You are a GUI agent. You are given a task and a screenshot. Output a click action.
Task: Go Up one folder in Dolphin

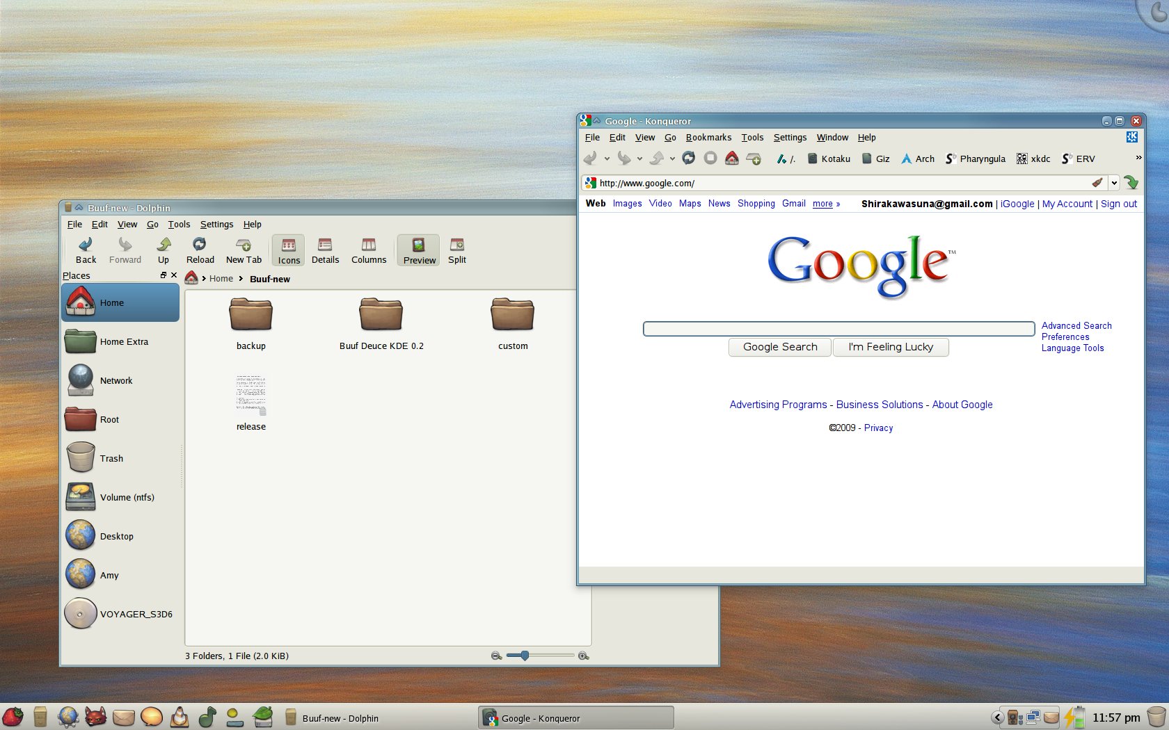164,250
